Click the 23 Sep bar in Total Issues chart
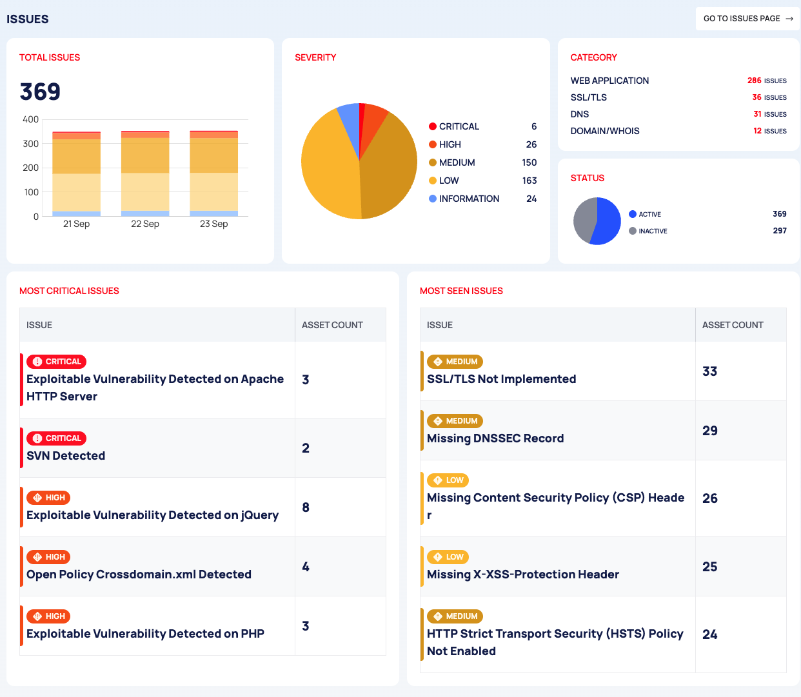 click(x=213, y=173)
